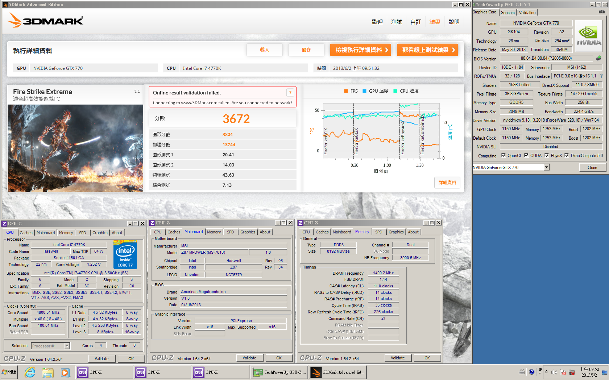
Task: Click the help icon in system tray
Action: [x=531, y=372]
